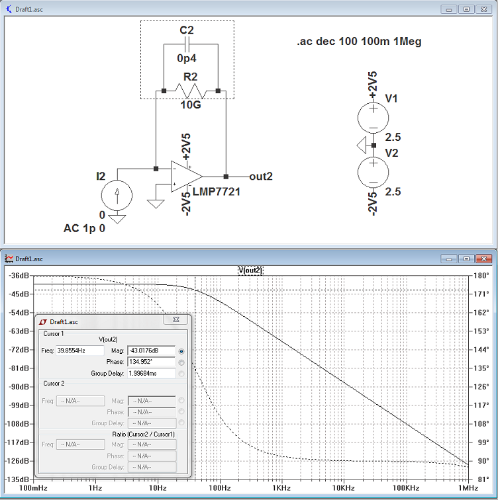
Task: Click the LMP7721 part name text
Action: point(216,192)
